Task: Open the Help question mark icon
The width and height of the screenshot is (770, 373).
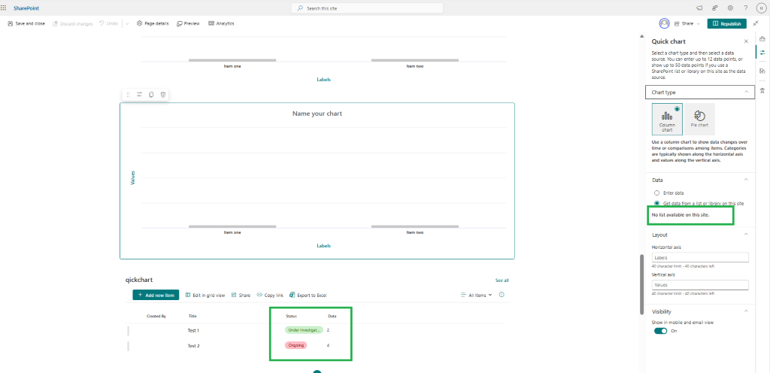Action: pyautogui.click(x=745, y=8)
